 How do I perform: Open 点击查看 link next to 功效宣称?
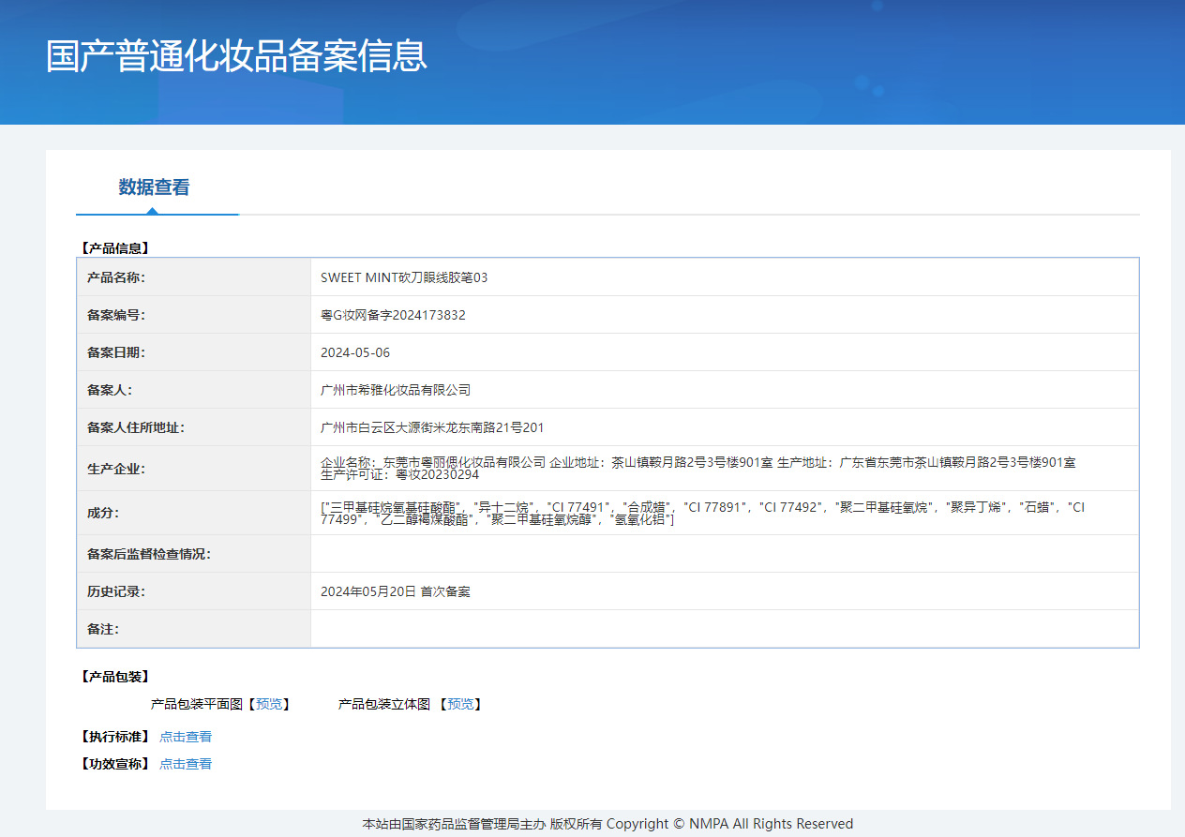pyautogui.click(x=186, y=764)
